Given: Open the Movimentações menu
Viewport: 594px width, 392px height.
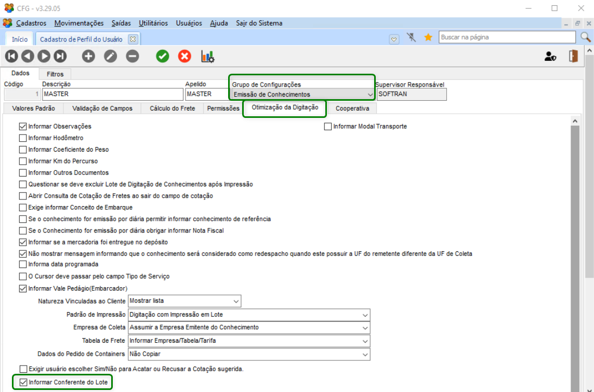Looking at the screenshot, I should click(x=79, y=23).
